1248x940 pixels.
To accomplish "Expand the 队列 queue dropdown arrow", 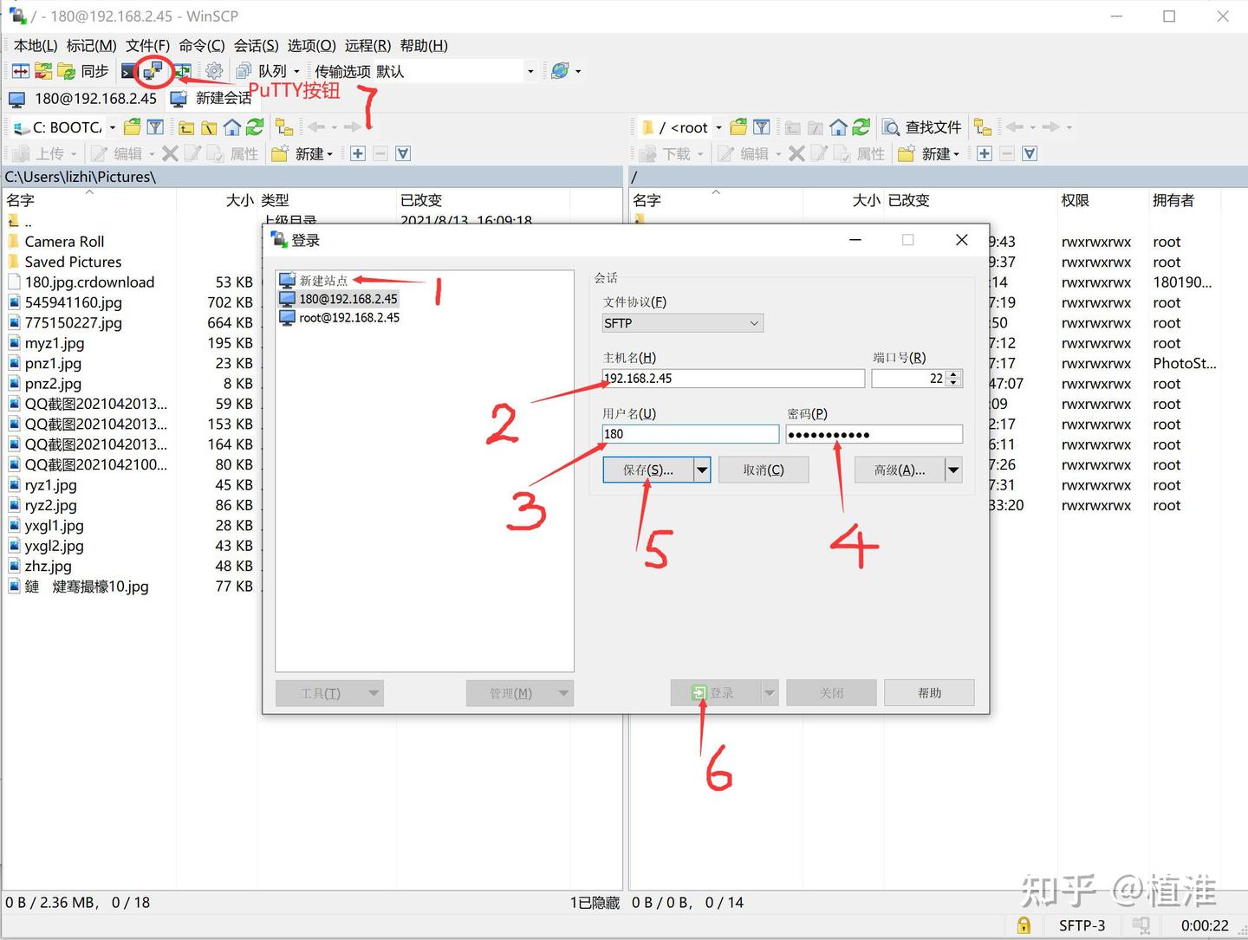I will (296, 71).
